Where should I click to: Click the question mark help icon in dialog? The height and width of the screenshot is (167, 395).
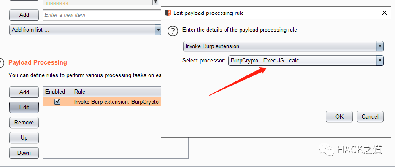pyautogui.click(x=173, y=32)
